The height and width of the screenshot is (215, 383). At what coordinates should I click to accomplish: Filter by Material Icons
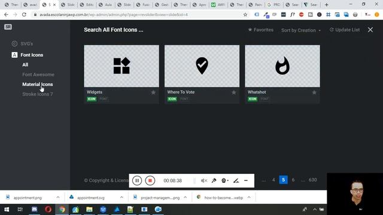pos(37,84)
